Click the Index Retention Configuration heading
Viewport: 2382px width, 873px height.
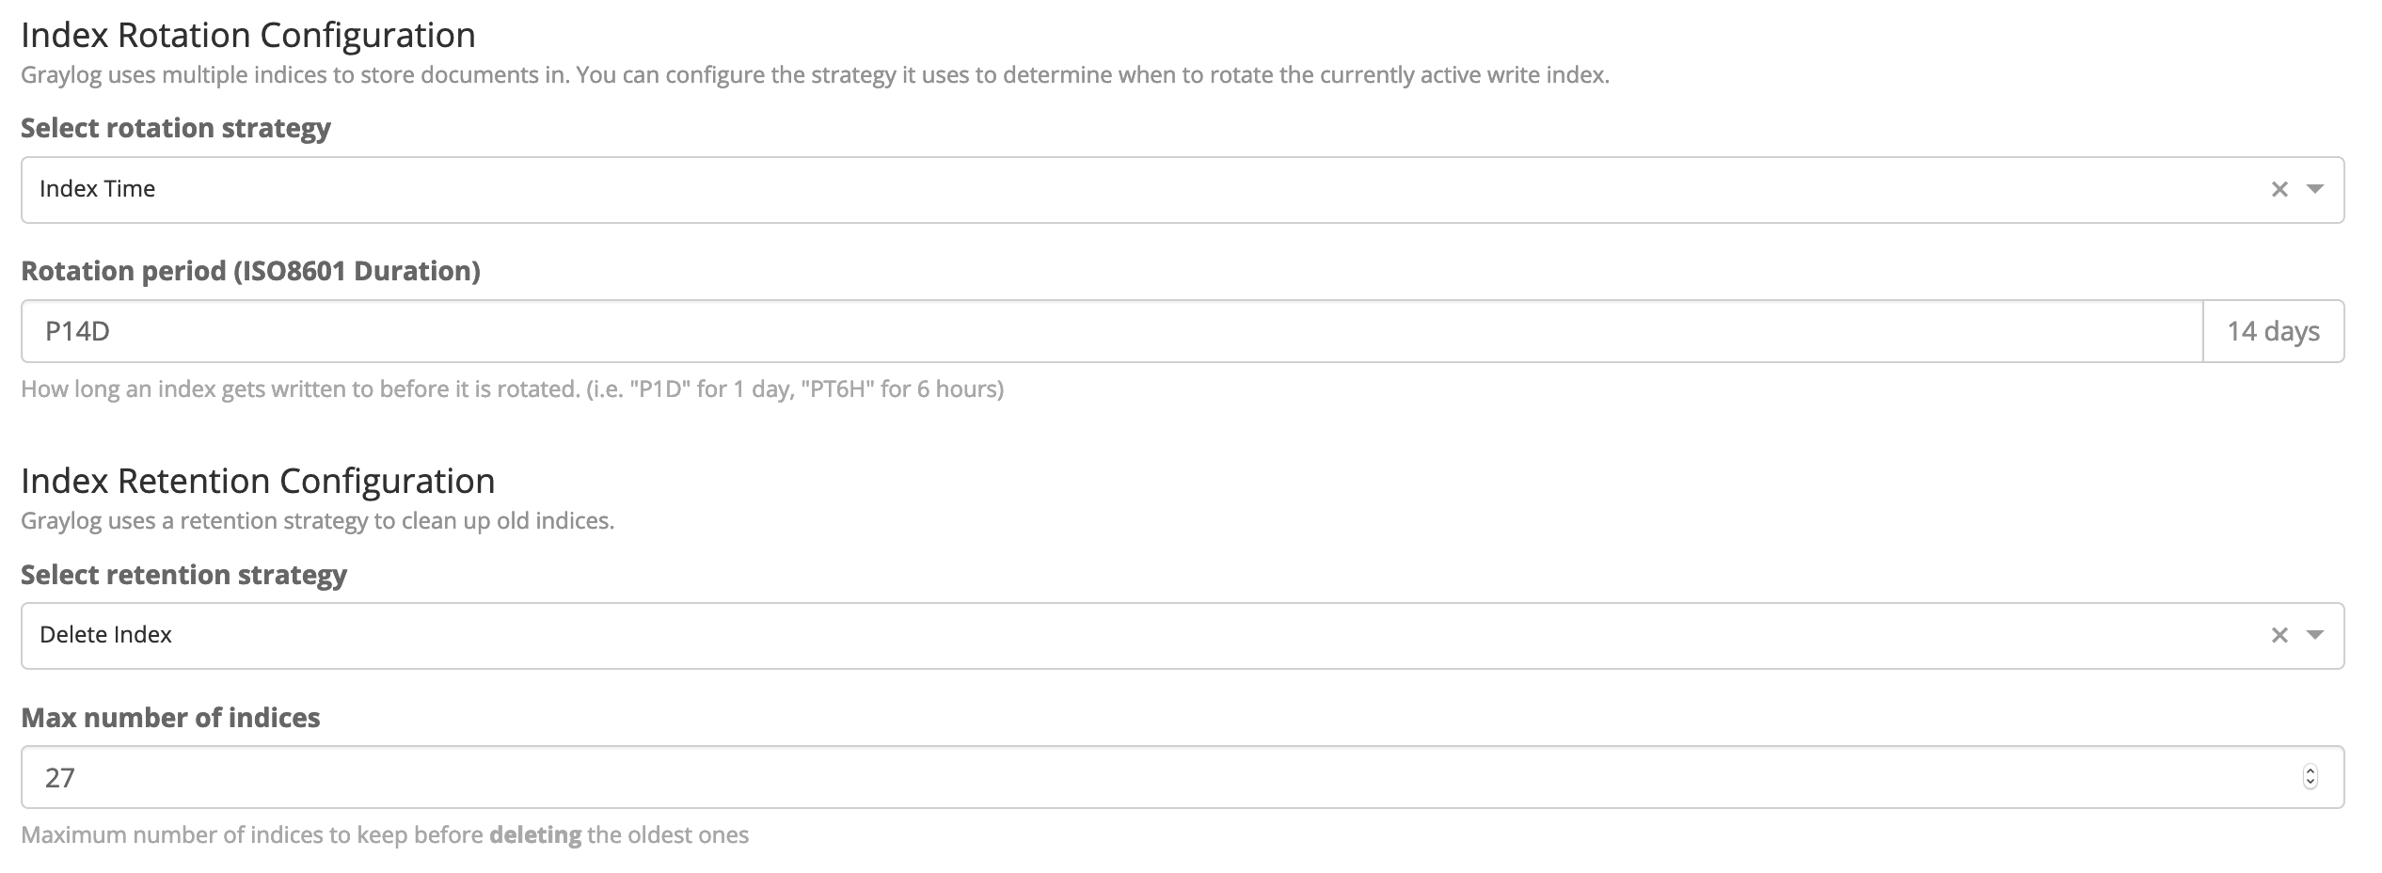point(258,482)
